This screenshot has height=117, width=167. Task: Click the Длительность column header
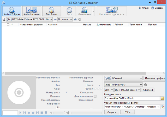(104, 25)
